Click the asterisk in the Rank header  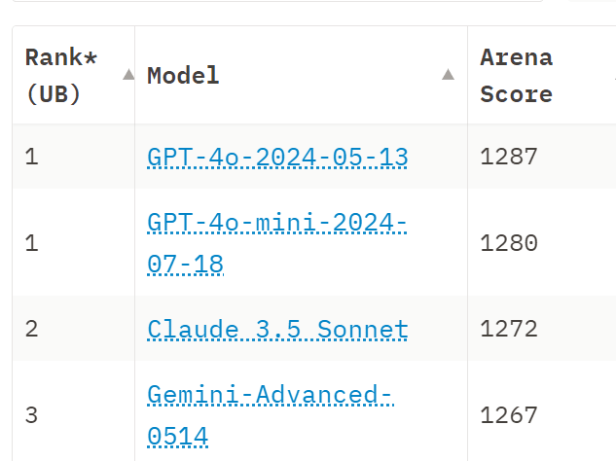(91, 58)
